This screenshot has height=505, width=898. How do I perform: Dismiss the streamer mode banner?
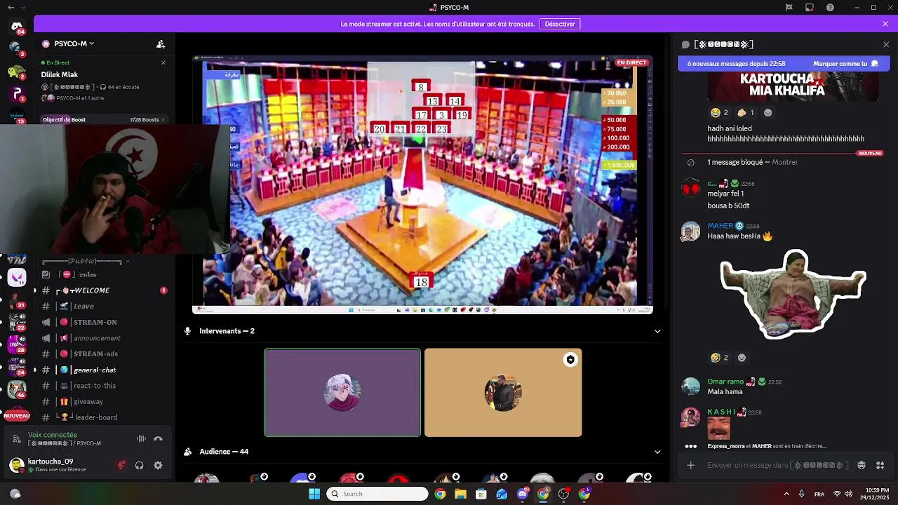tap(885, 24)
